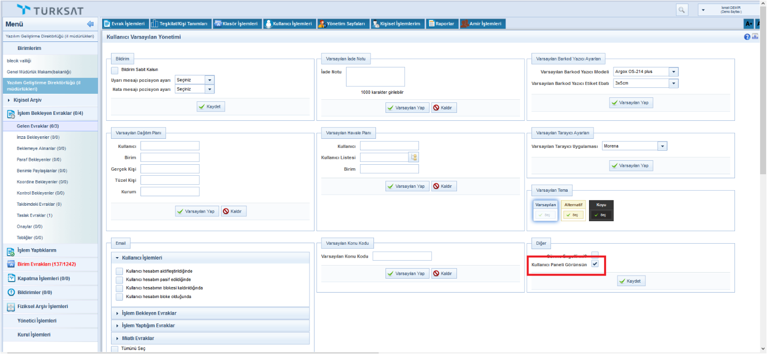Open Birim Evrakları (137/1242) in sidebar
The height and width of the screenshot is (355, 768).
point(46,264)
